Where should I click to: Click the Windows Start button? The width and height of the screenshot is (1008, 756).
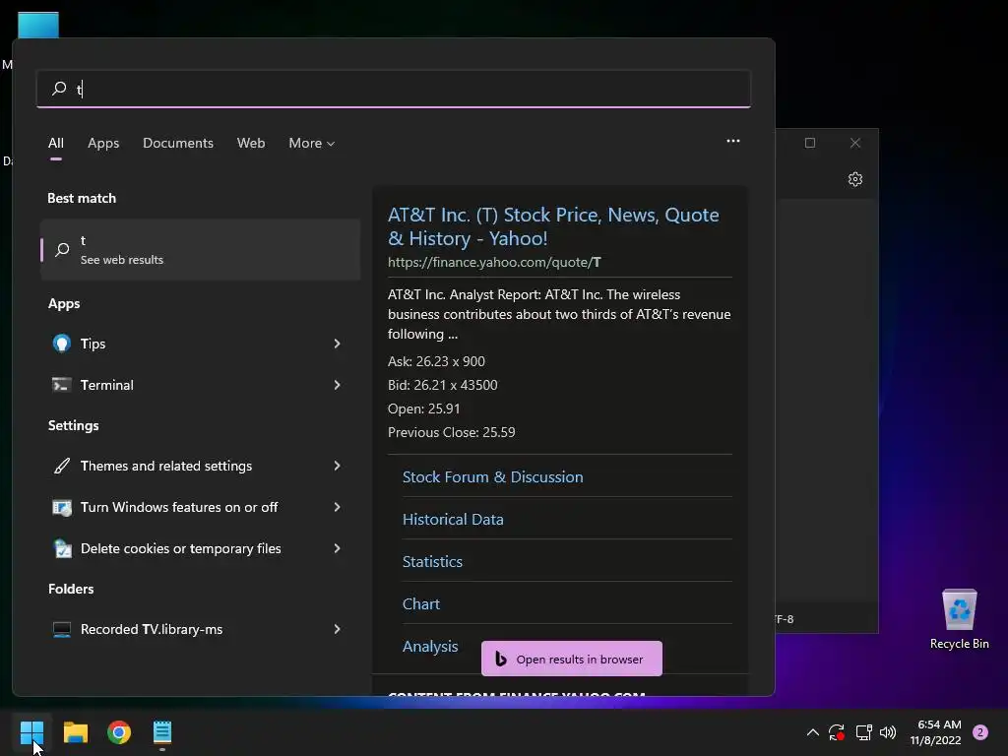[x=31, y=732]
